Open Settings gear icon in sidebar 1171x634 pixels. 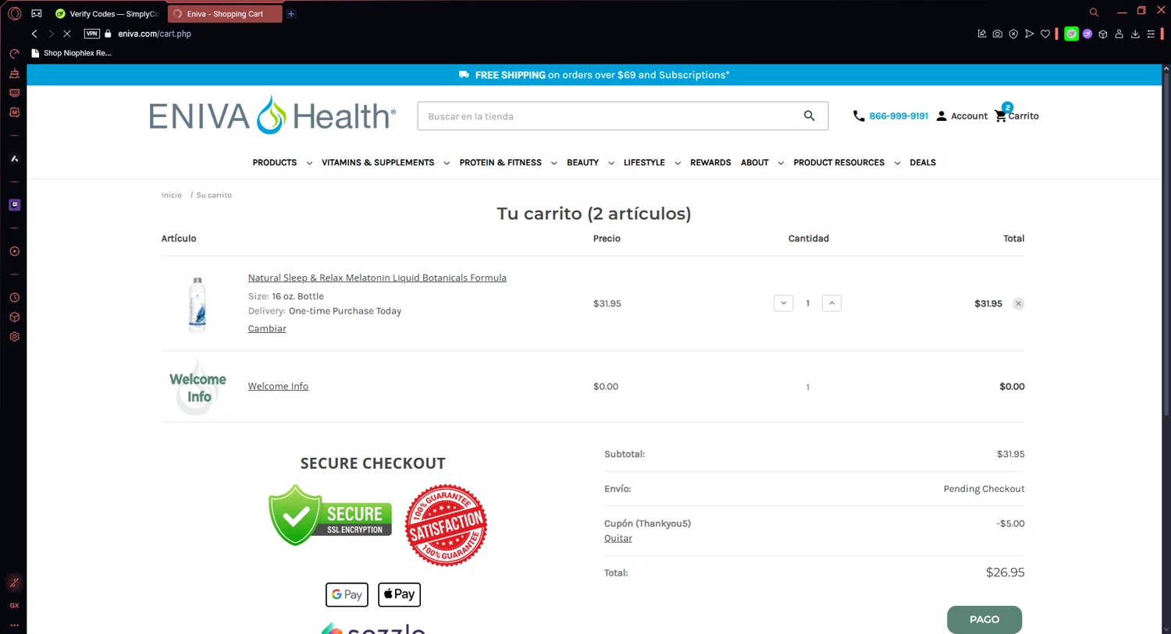pyautogui.click(x=14, y=337)
